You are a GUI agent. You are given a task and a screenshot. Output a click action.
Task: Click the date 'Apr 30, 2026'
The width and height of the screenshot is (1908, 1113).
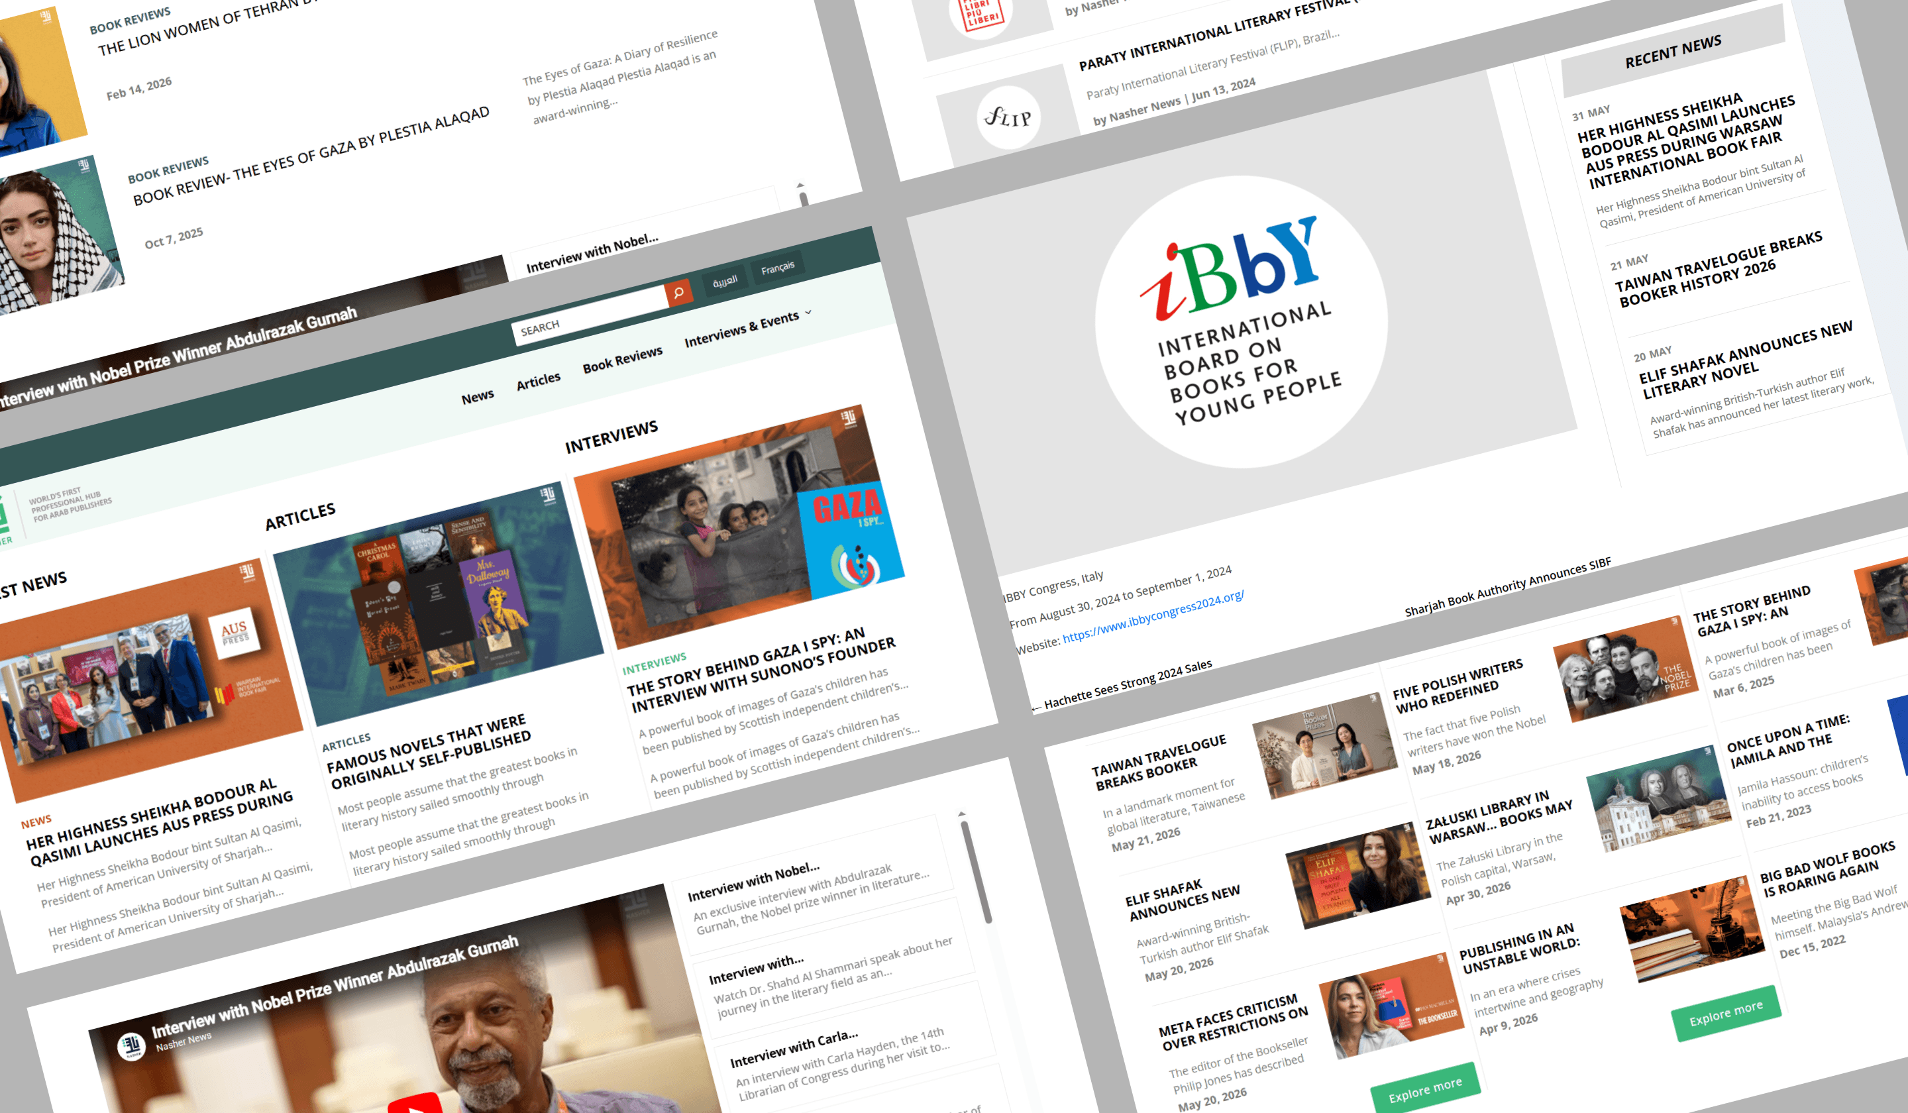click(1478, 894)
